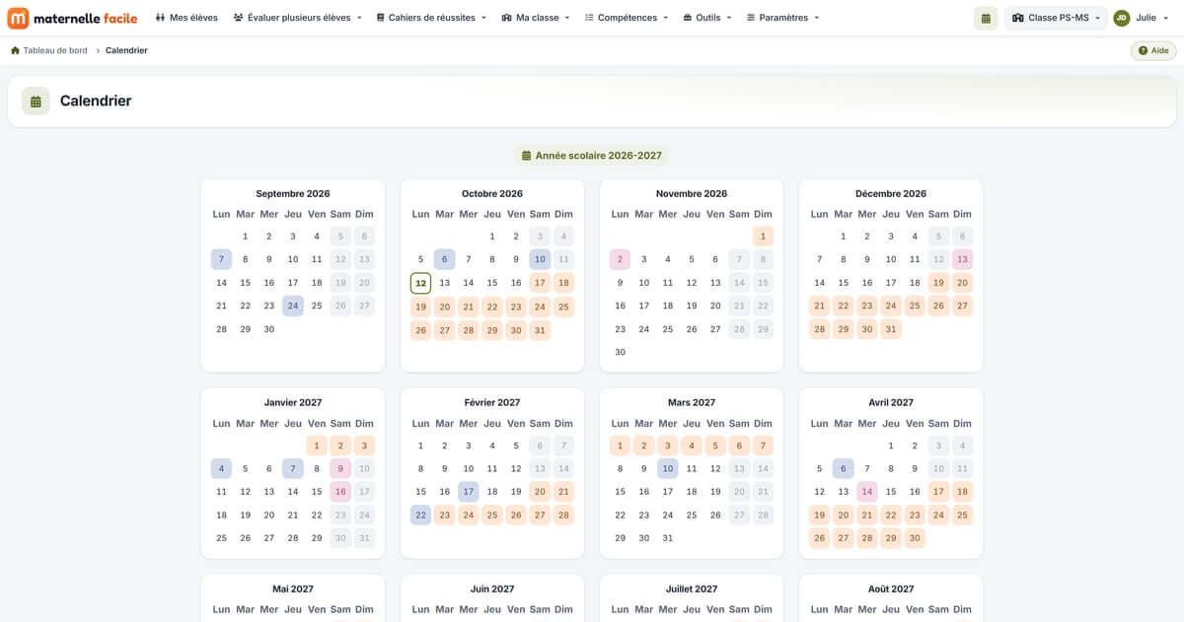Select 30 Novembre 2026
This screenshot has height=622, width=1184.
(x=620, y=352)
